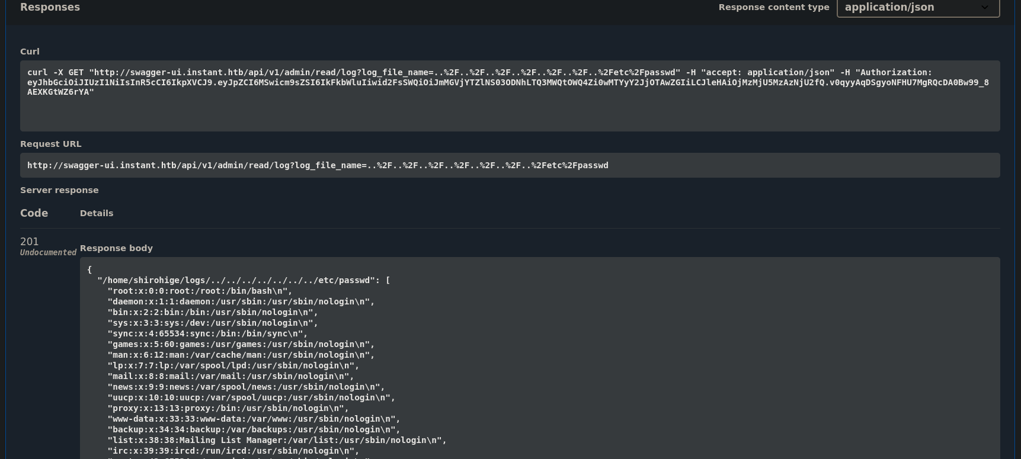
Task: Click the Undocumented label
Action: click(48, 252)
